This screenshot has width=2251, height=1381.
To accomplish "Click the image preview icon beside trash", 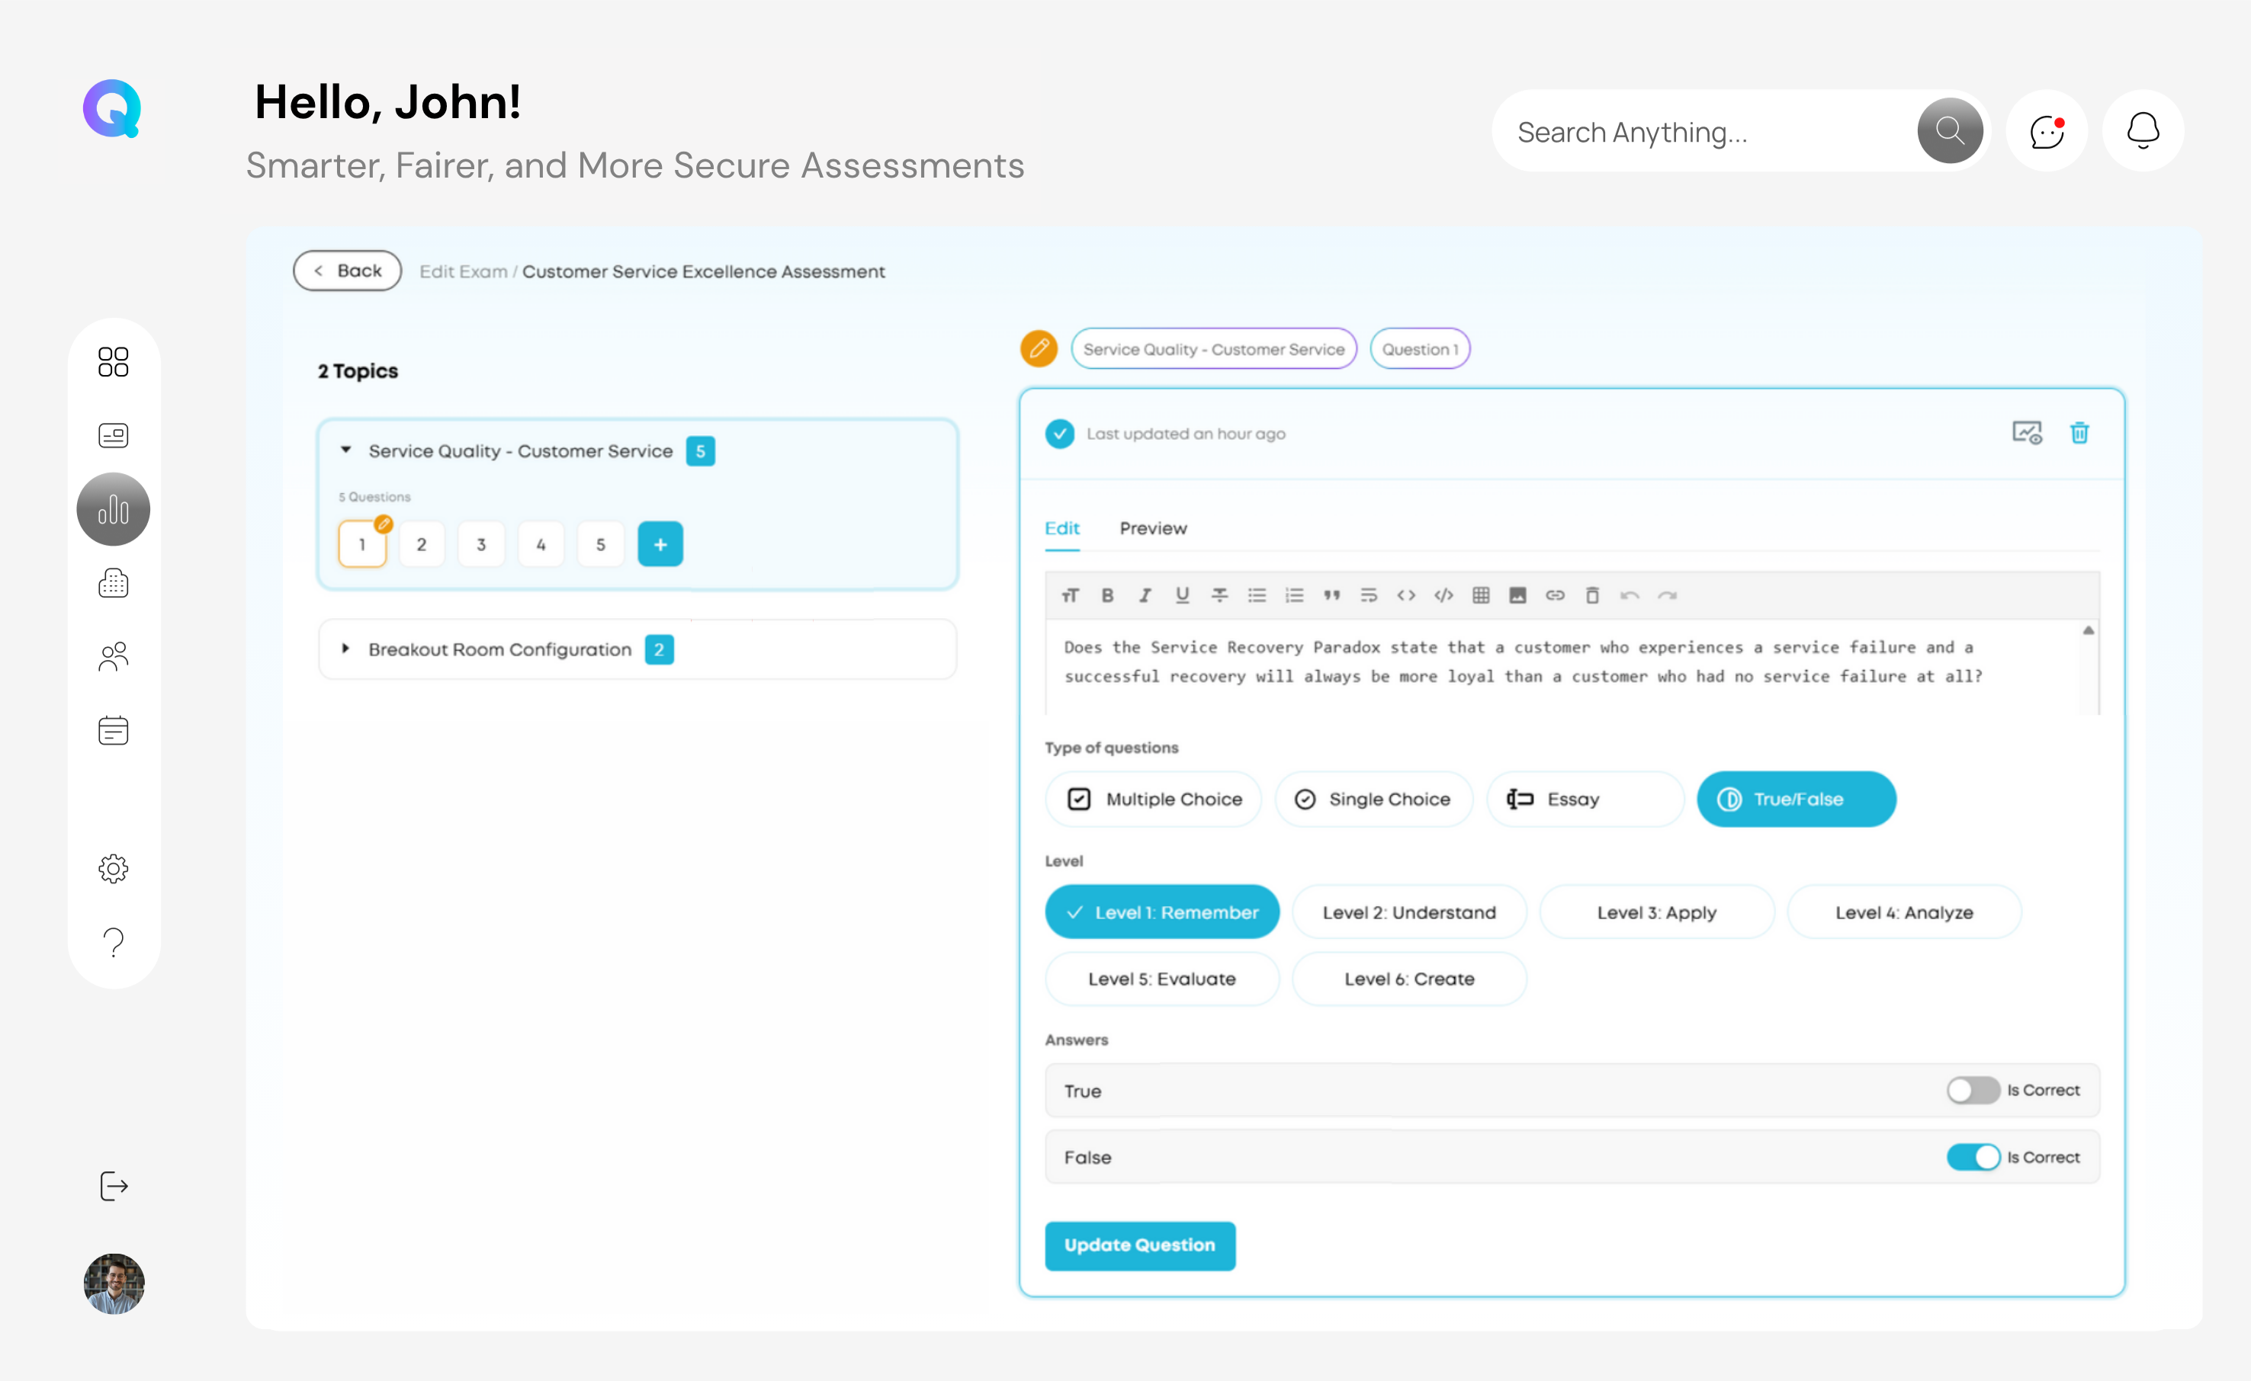I will (x=2026, y=433).
